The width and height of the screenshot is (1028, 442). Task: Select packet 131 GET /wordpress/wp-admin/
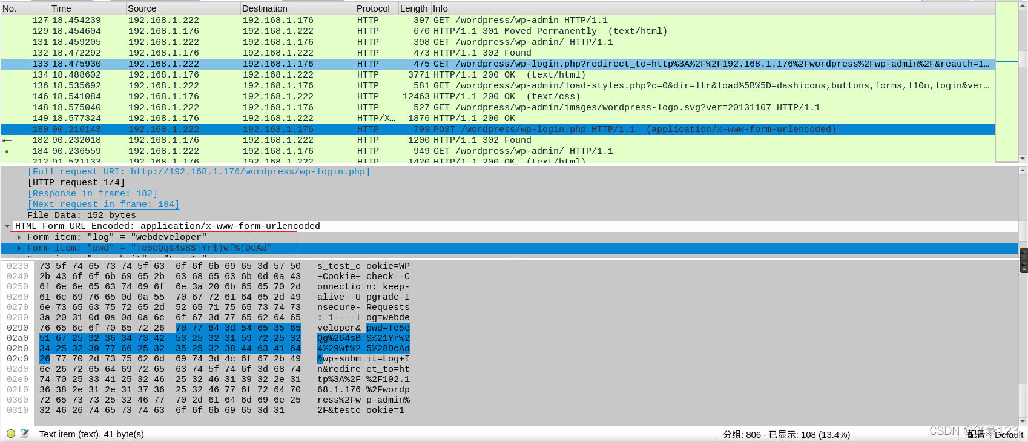pyautogui.click(x=498, y=42)
